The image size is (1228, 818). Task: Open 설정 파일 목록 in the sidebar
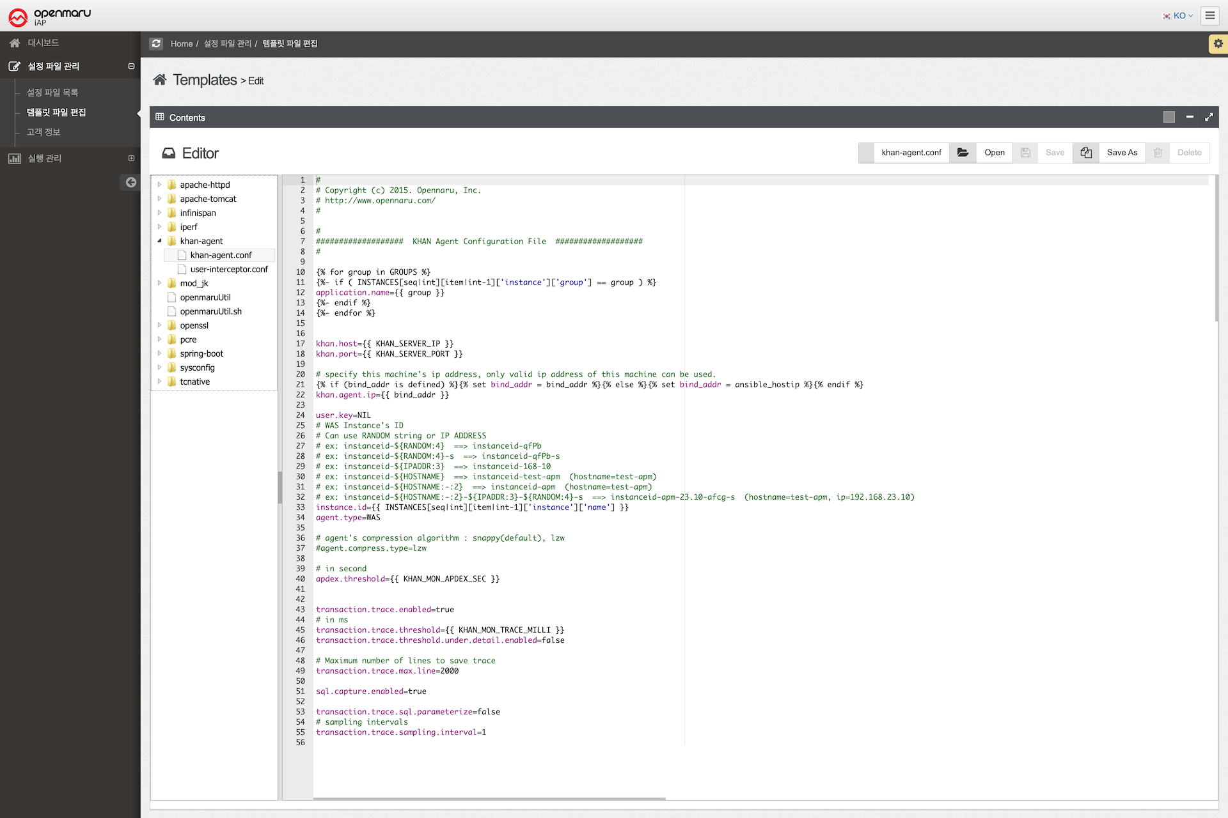click(52, 93)
